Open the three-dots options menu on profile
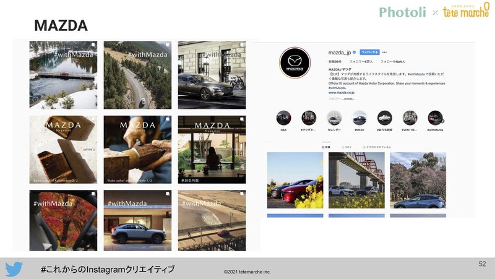This screenshot has height=279, width=495. point(384,52)
